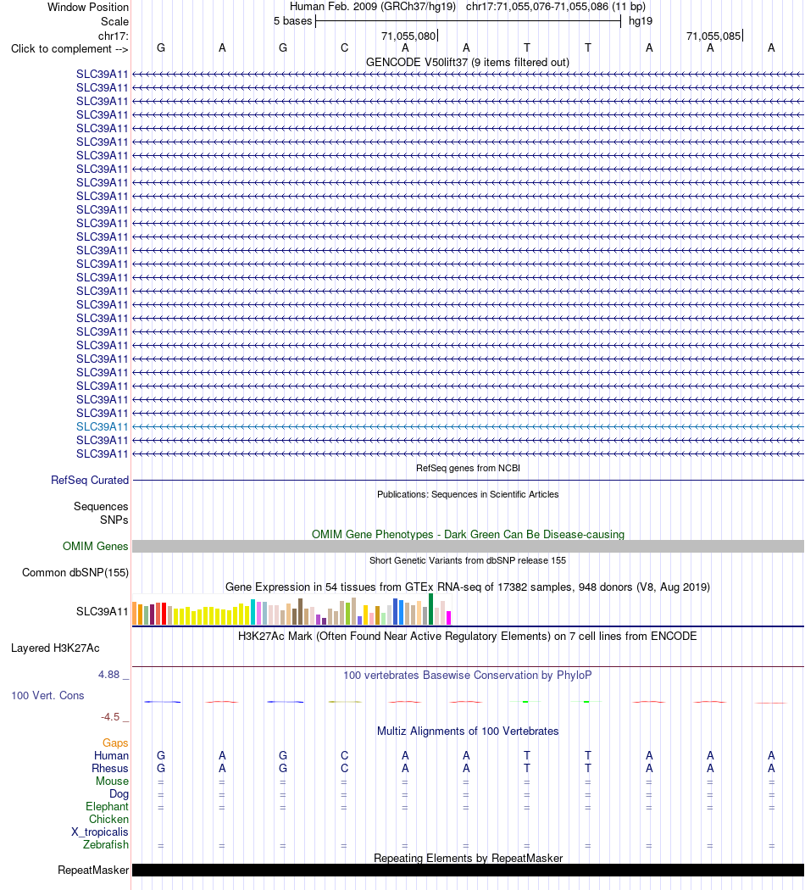Click the "Common dbSNP(155)" track label
805x890 pixels.
75,573
